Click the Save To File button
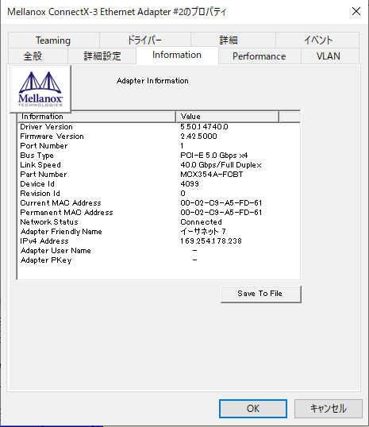The image size is (369, 427). click(261, 294)
